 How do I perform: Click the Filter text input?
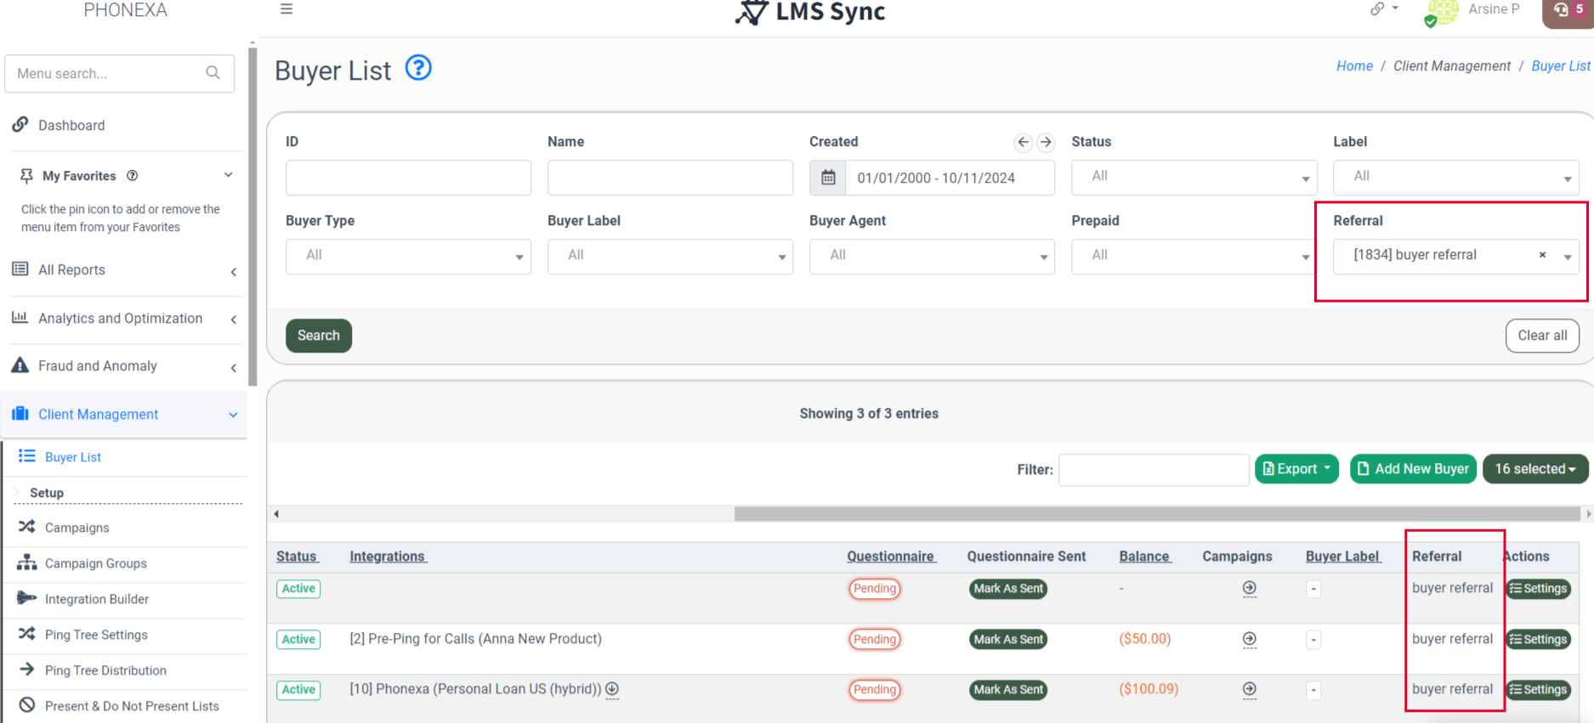point(1153,470)
